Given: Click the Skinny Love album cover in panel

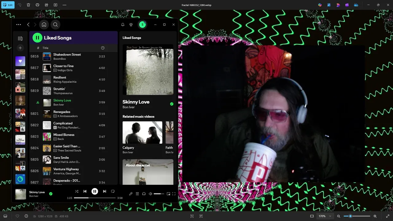Looking at the screenshot, I should click(148, 70).
